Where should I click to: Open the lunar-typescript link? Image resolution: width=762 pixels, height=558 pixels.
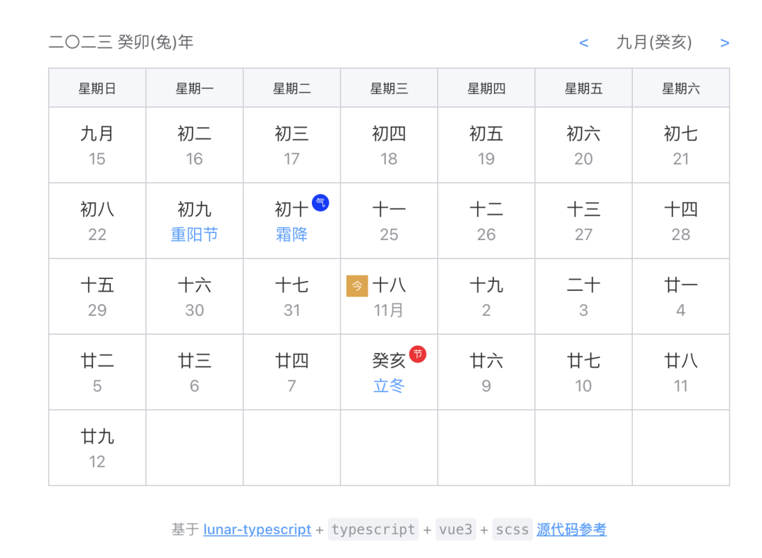pos(257,529)
